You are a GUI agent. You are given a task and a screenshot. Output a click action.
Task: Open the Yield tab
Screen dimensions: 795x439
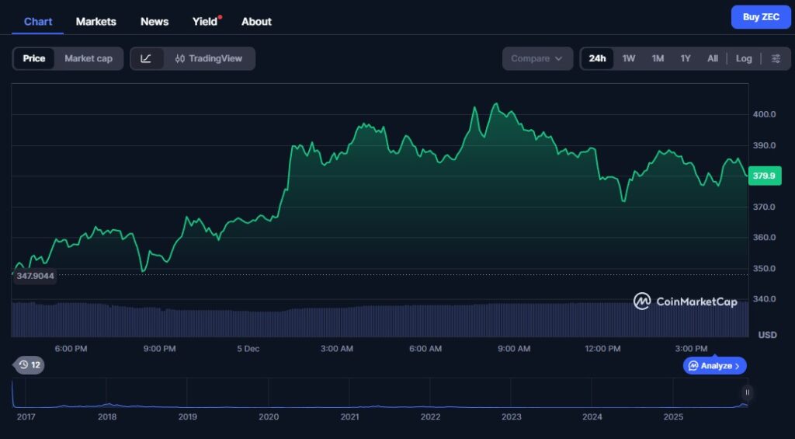point(205,21)
